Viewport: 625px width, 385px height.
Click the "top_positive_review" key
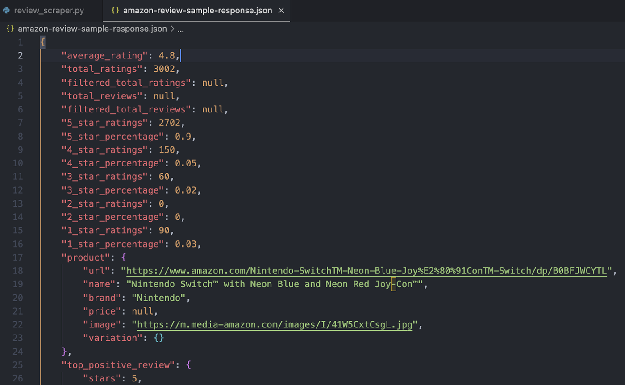tap(118, 365)
